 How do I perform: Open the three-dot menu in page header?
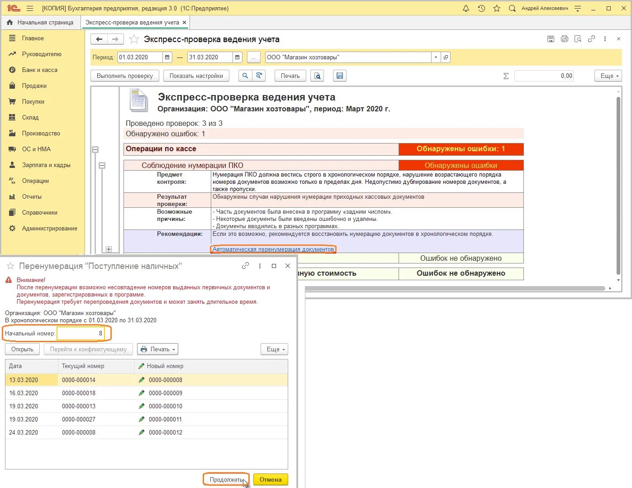pyautogui.click(x=605, y=39)
